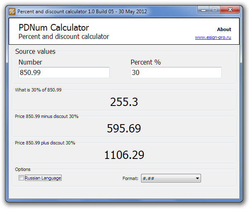Viewport: 249px width, 209px height.
Task: Click the 'Number' field label
Action: pyautogui.click(x=30, y=62)
